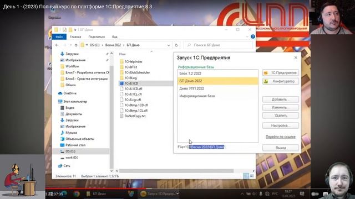Open address bar history dropdown
This screenshot has width=355, height=199.
tap(169, 45)
